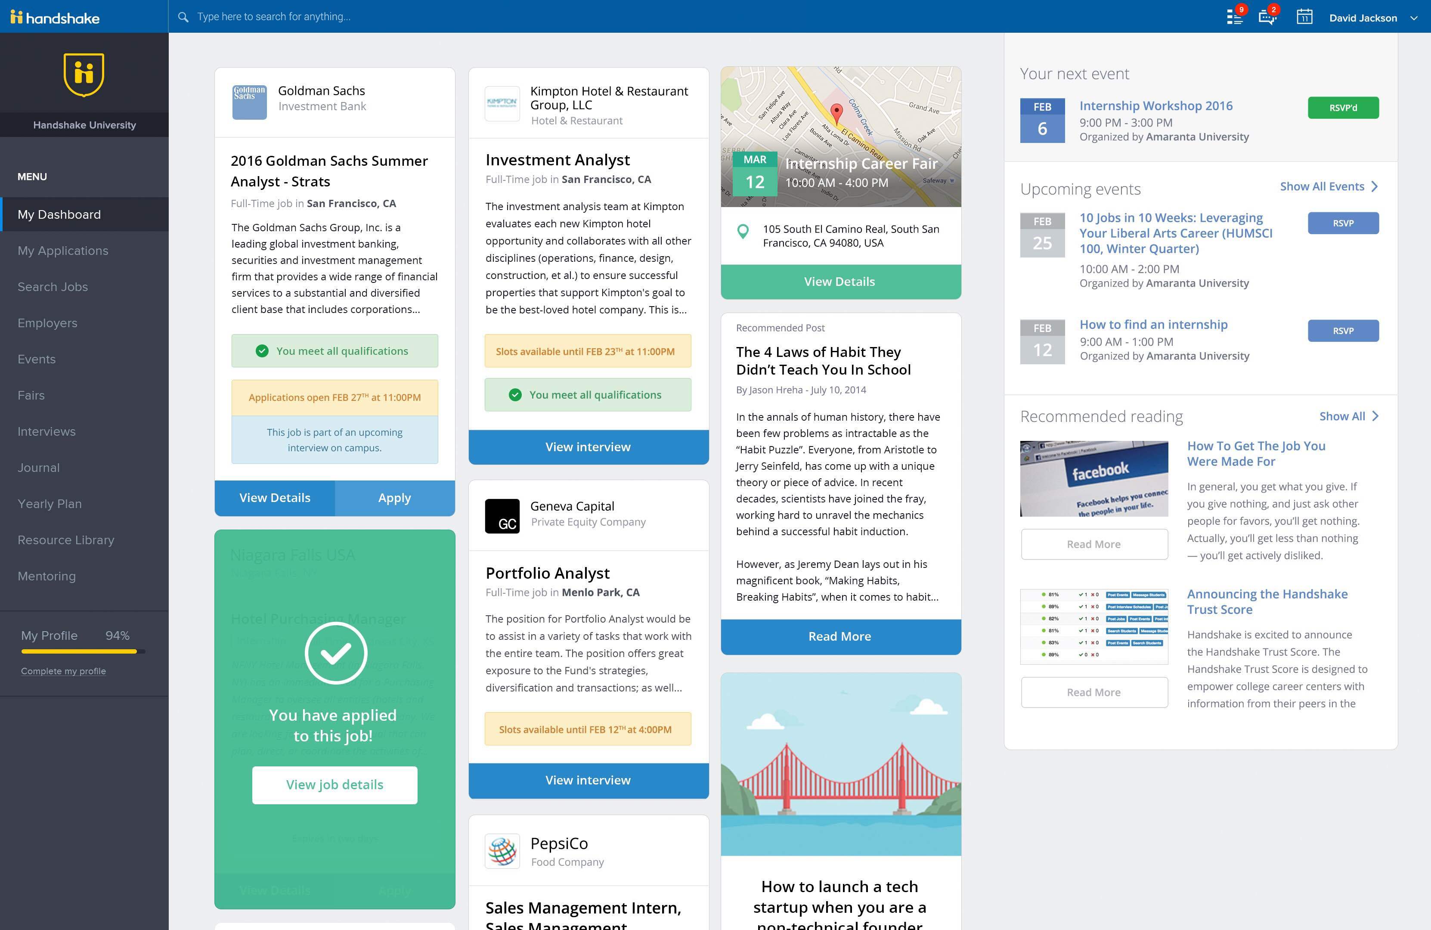Image resolution: width=1431 pixels, height=930 pixels.
Task: Click the My Profile 94% progress bar
Action: pos(83,651)
